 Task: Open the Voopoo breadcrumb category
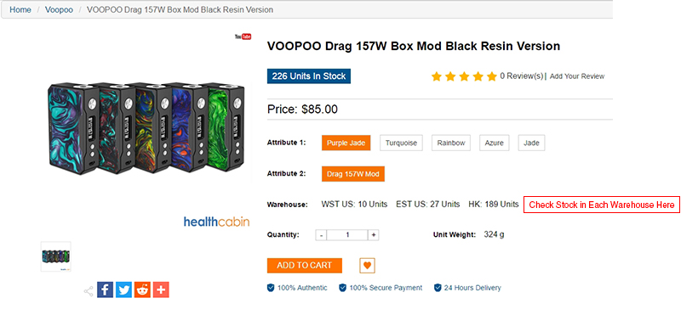pos(59,9)
